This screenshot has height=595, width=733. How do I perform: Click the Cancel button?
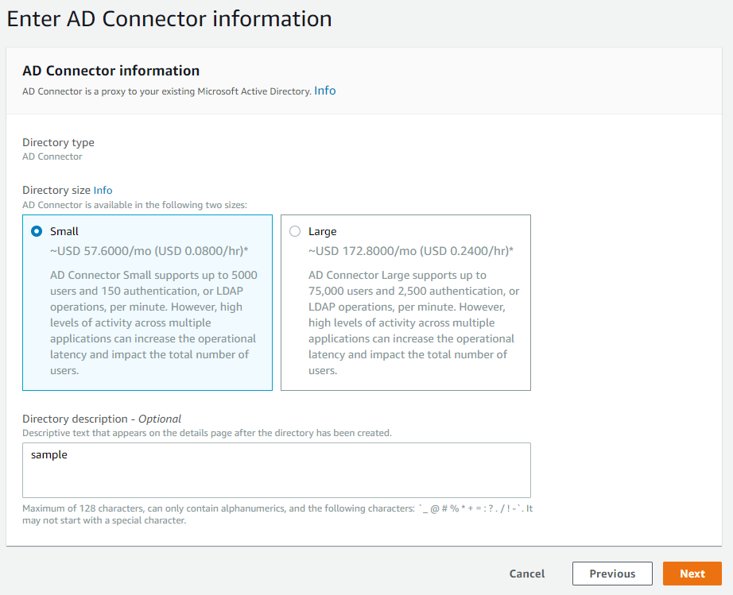pyautogui.click(x=527, y=574)
